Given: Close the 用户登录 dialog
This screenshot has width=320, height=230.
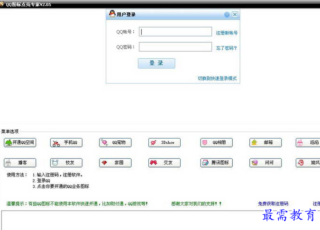Looking at the screenshot, I should click(x=235, y=15).
